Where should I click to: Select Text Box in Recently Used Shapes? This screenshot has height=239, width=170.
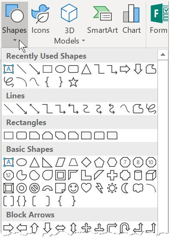pyautogui.click(x=9, y=69)
